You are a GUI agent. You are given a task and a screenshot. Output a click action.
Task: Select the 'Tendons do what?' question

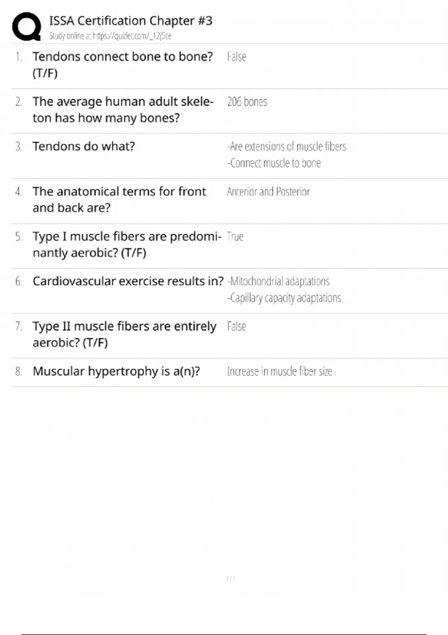pos(84,146)
